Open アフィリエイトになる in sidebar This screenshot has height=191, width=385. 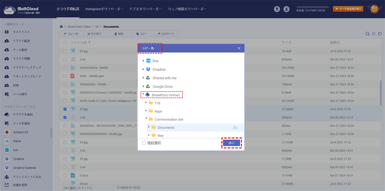(x=27, y=177)
